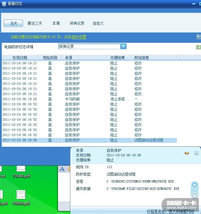Screen dimensions: 201x214
Task: Close the log detail popup
Action: point(196,153)
